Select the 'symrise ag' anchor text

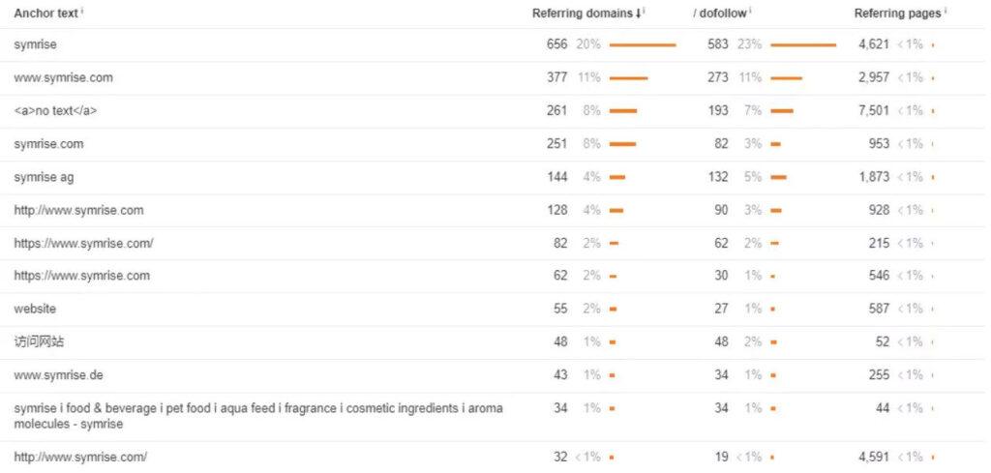[x=43, y=177]
